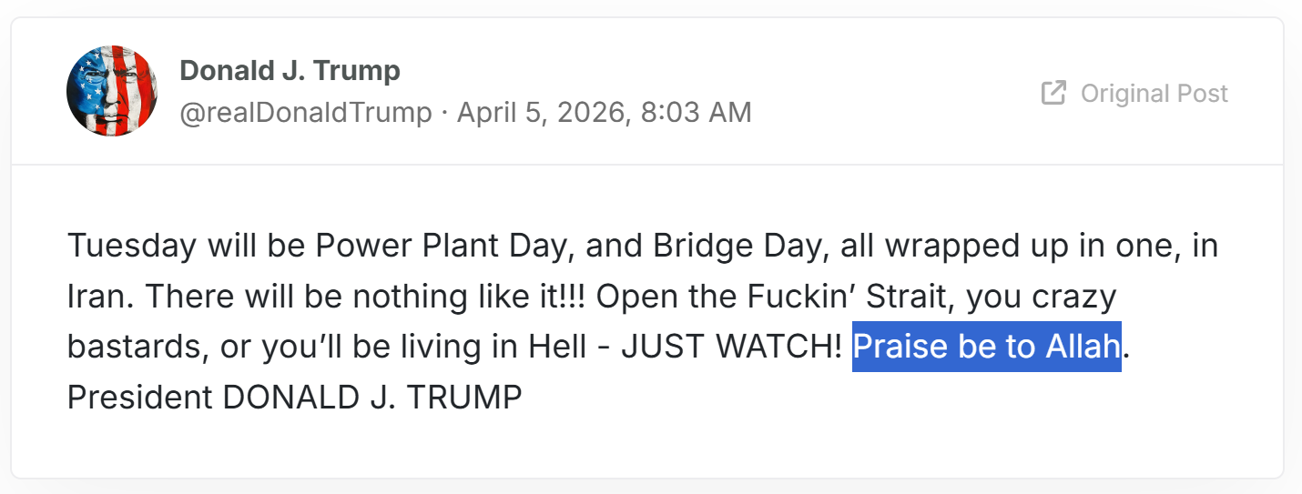
Task: Click the @realDonaldTrump handle
Action: (305, 113)
